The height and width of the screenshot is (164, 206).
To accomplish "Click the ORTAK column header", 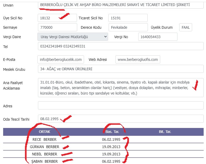I will point(44,132).
